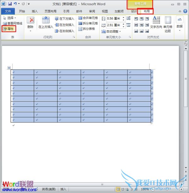Screen dimensions: 189x193
Task: Click the 英语(美国) language status entry
Action: 49,189
